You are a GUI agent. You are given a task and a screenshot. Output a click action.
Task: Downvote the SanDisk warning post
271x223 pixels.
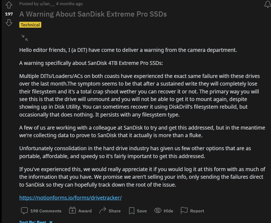point(9,23)
